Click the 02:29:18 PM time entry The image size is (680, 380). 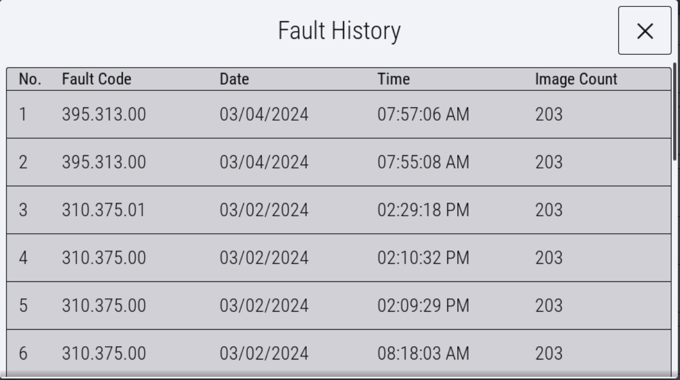(x=423, y=210)
